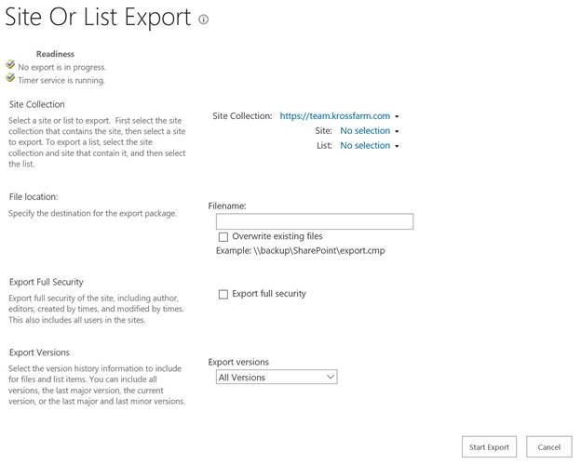Image resolution: width=581 pixels, height=465 pixels.
Task: Click the 'Export Versions' section heading
Action: (x=39, y=352)
